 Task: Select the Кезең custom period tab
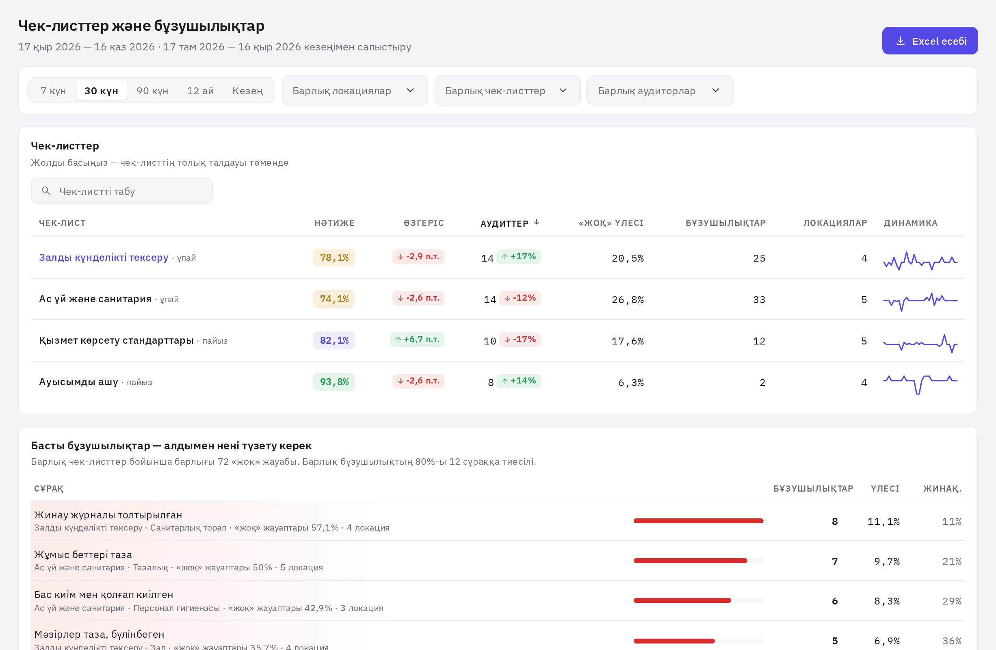pyautogui.click(x=247, y=91)
